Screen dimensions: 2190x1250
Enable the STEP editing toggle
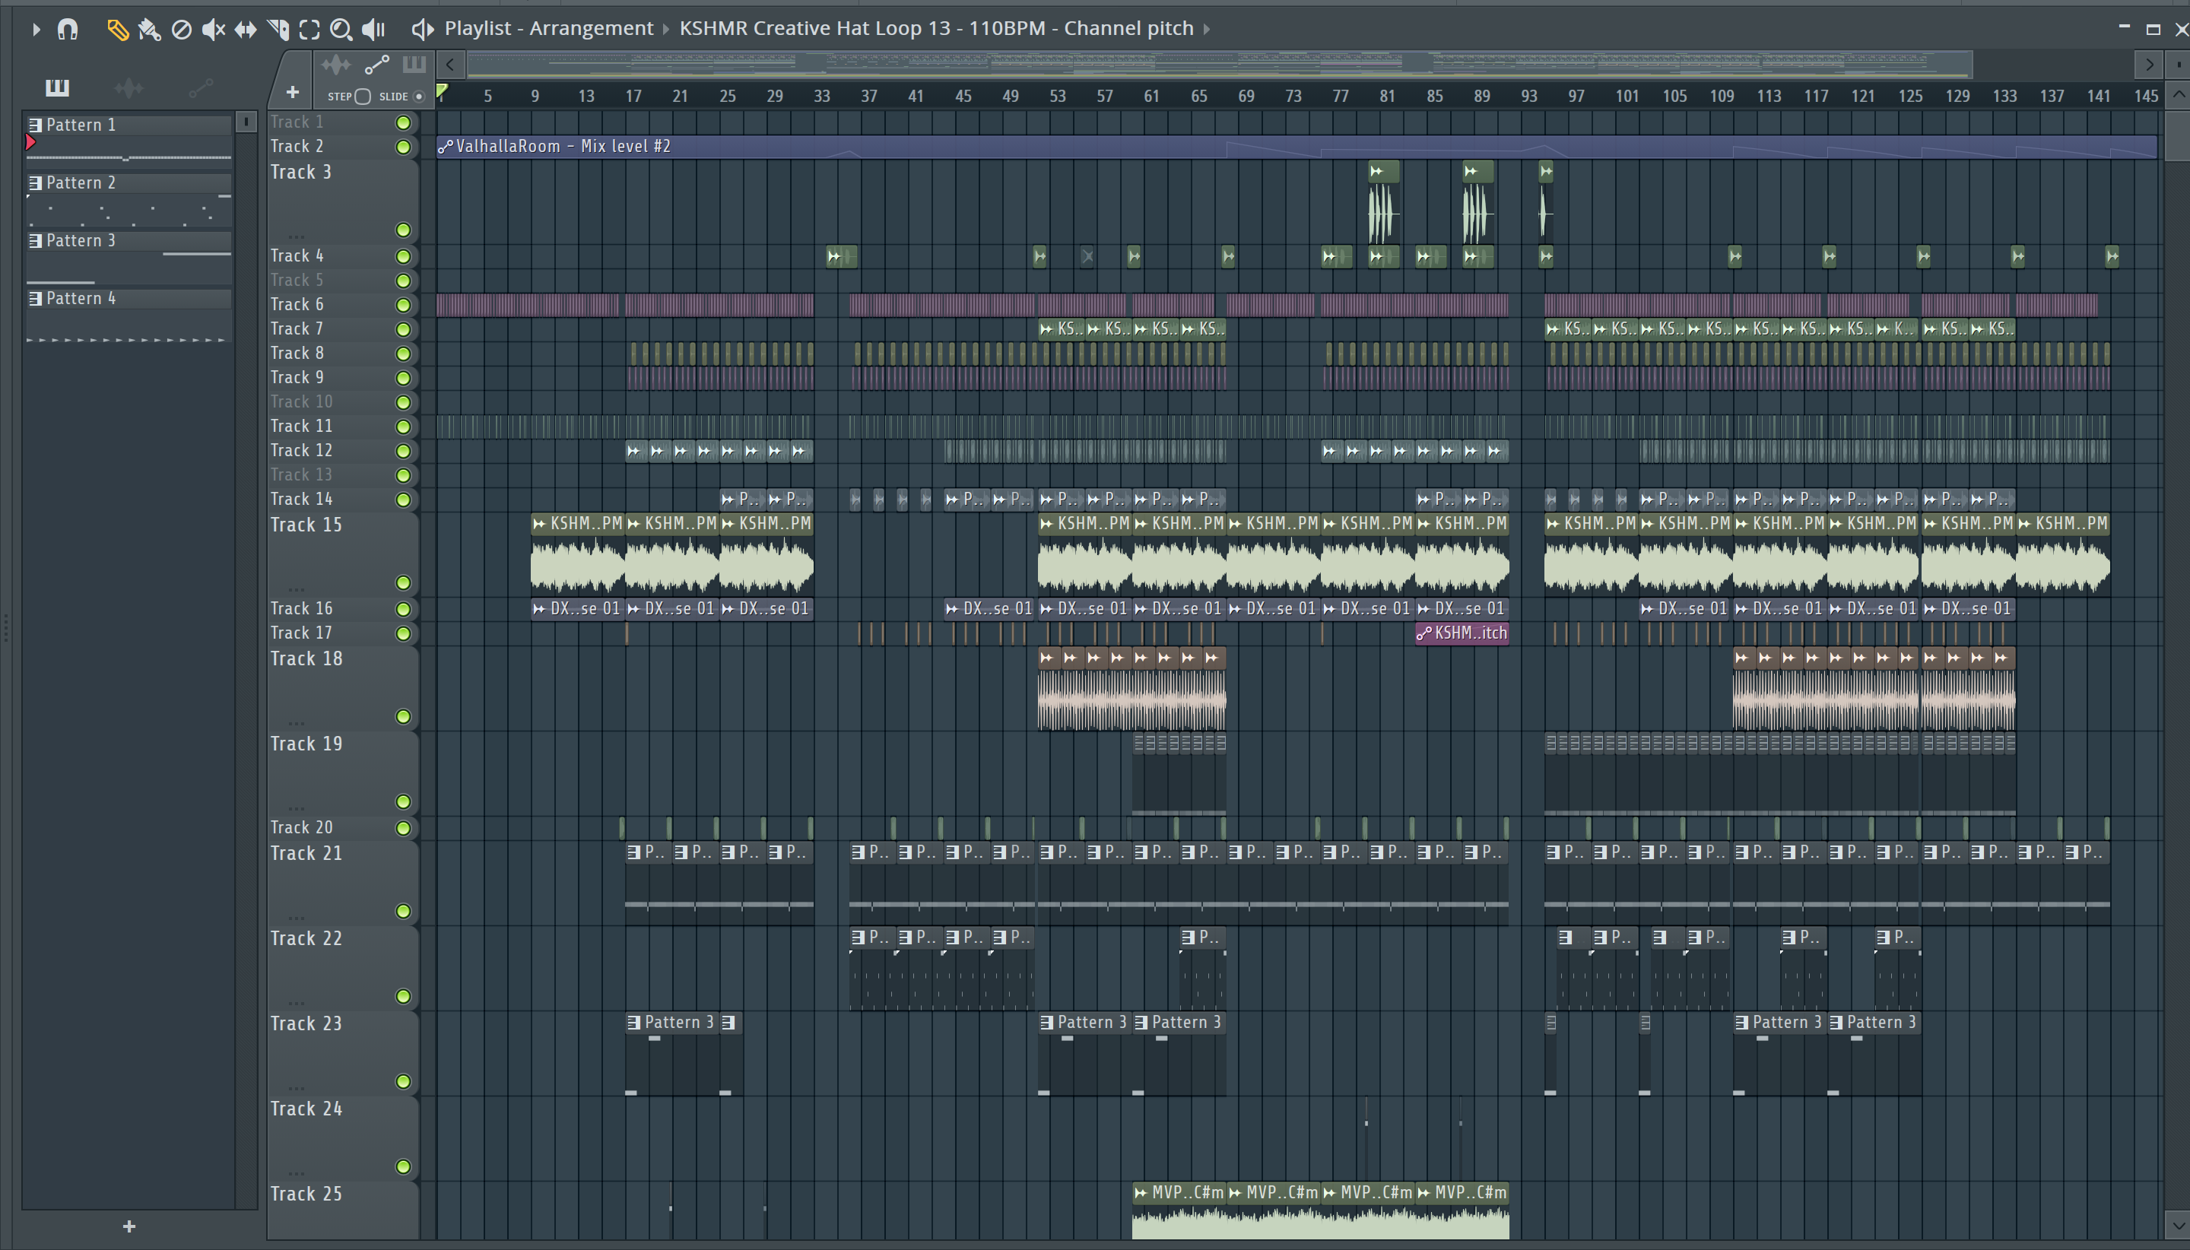point(363,96)
